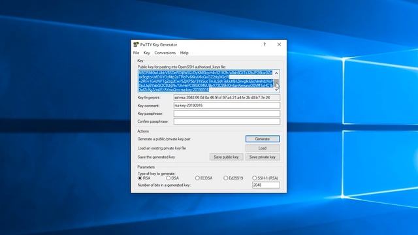Open the File menu

137,53
